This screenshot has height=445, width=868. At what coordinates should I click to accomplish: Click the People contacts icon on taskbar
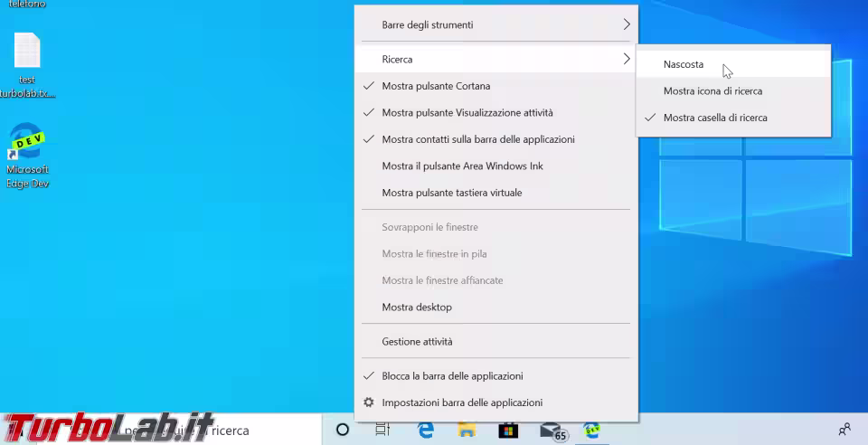tap(844, 430)
